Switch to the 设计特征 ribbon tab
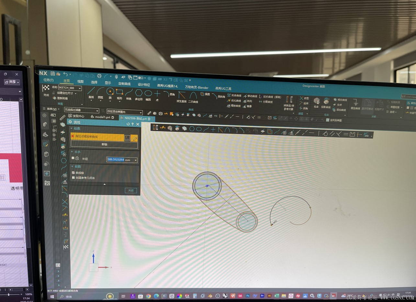Screen dimensions: 416x302 pos(144,85)
